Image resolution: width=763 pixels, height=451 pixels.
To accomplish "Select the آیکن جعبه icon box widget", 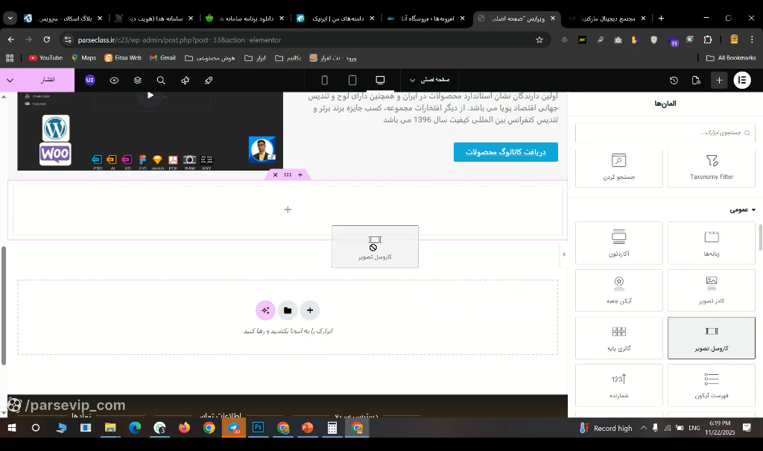I will pos(619,290).
